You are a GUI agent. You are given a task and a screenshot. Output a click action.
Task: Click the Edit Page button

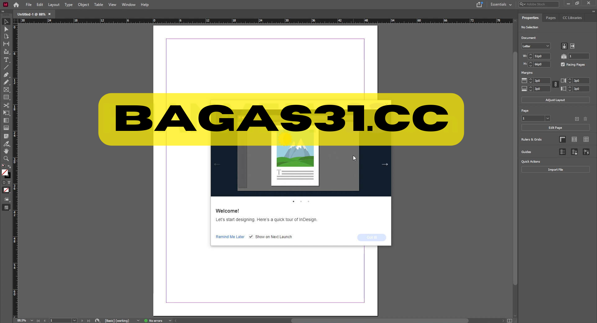[x=555, y=127]
